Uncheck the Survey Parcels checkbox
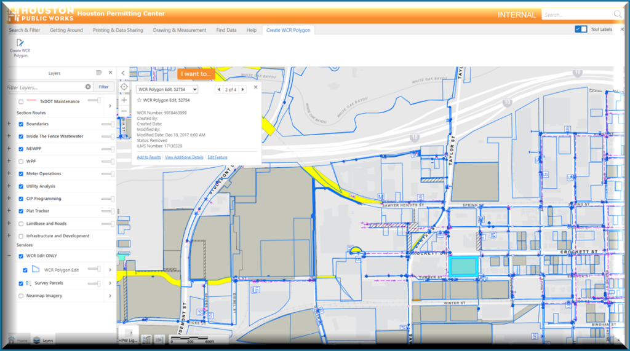 (x=21, y=283)
